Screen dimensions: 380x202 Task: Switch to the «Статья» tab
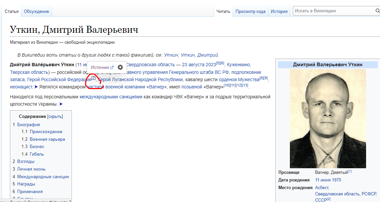[x=12, y=11]
